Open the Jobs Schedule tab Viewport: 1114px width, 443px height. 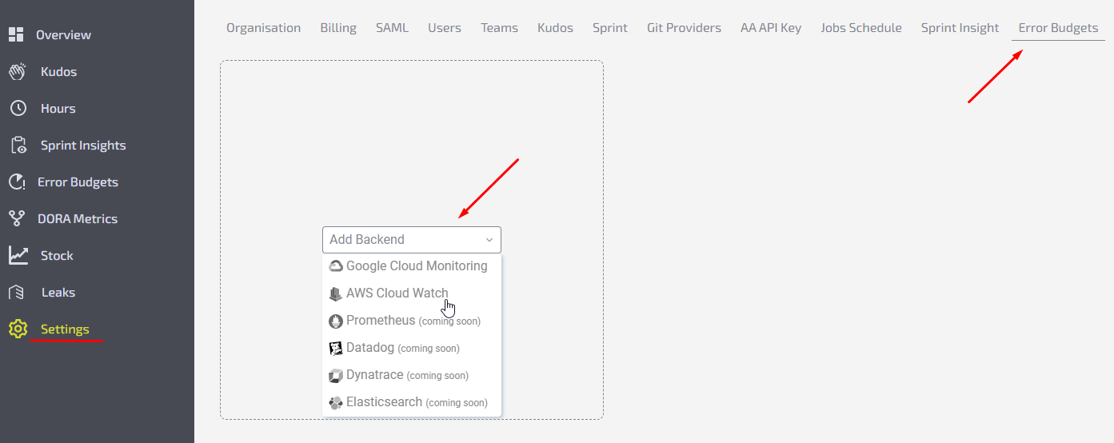pos(860,28)
